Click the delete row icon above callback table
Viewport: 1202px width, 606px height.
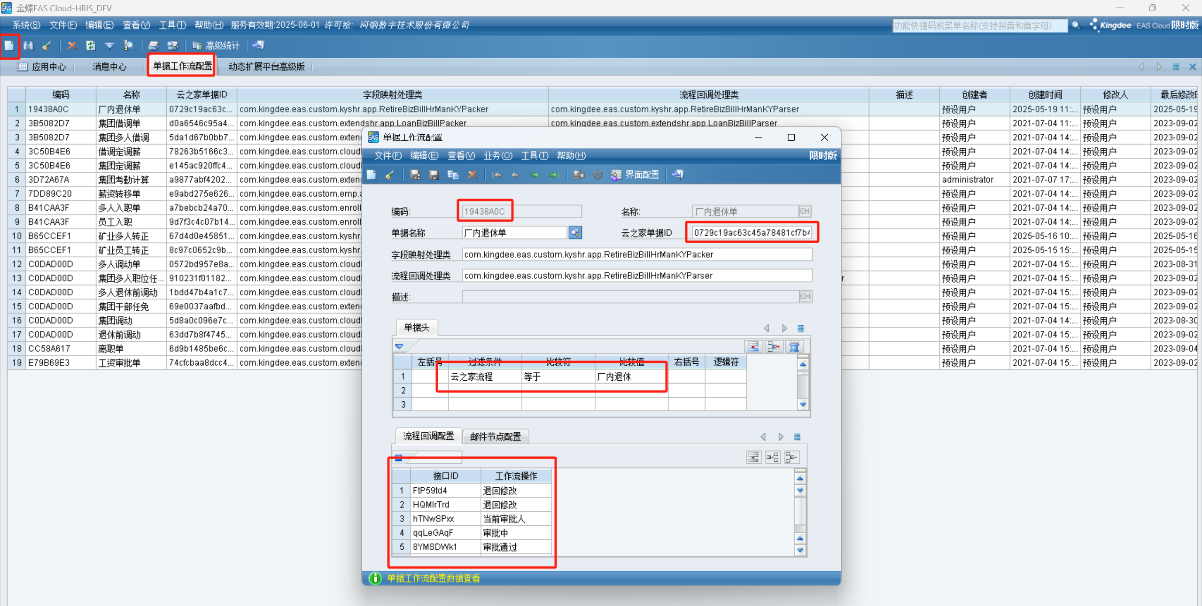coord(792,457)
